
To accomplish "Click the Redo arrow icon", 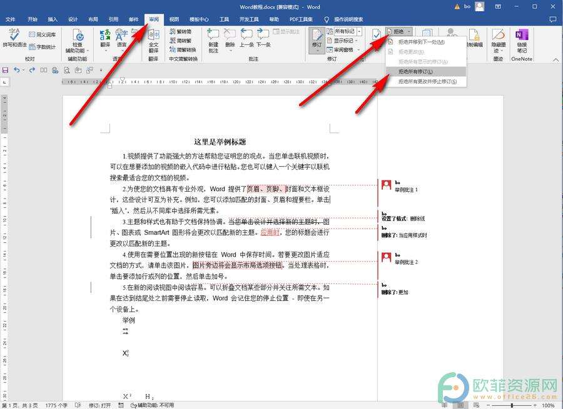I will click(x=32, y=70).
